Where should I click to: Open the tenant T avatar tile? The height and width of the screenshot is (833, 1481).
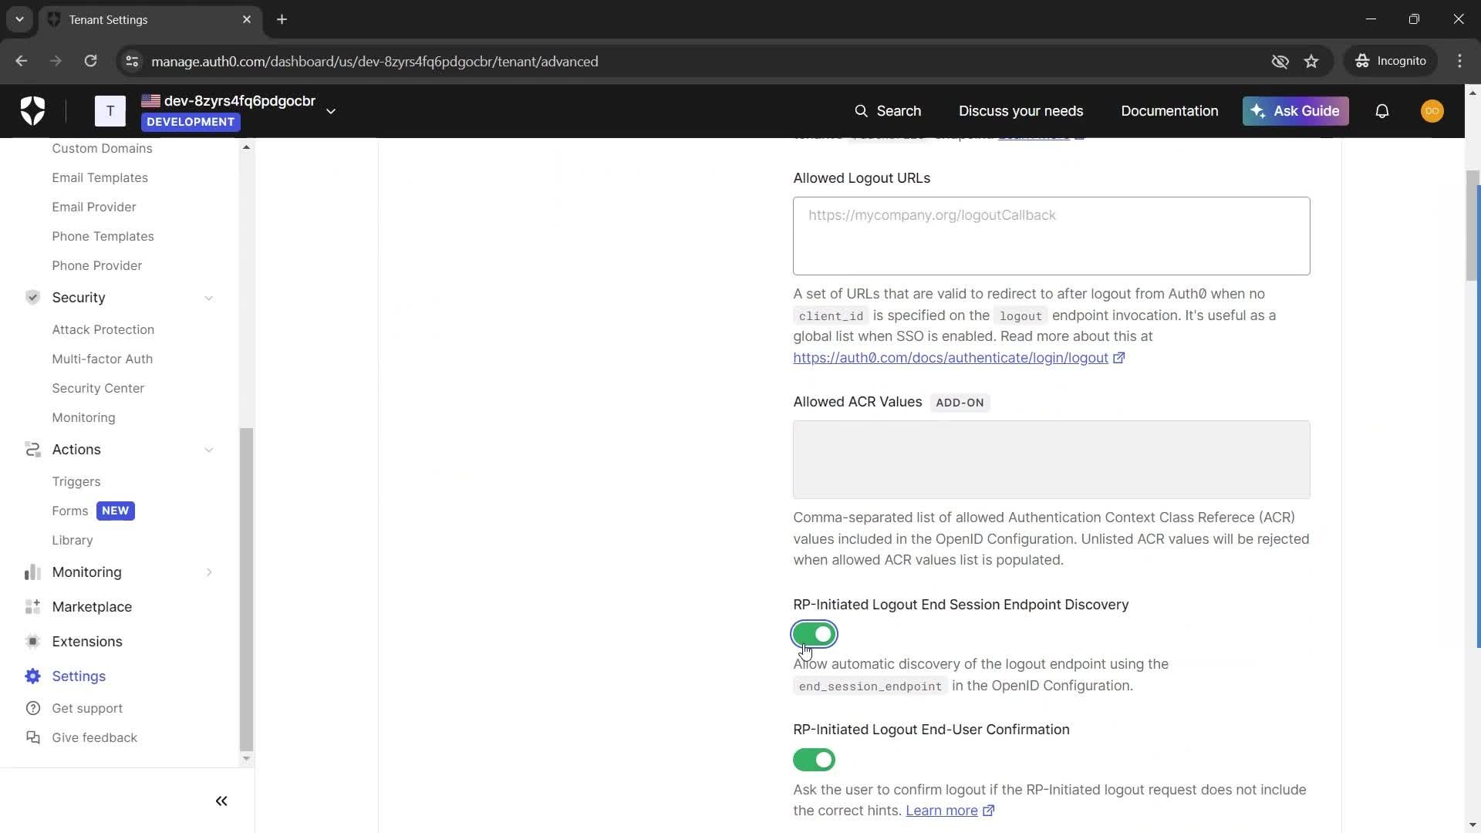pyautogui.click(x=110, y=111)
